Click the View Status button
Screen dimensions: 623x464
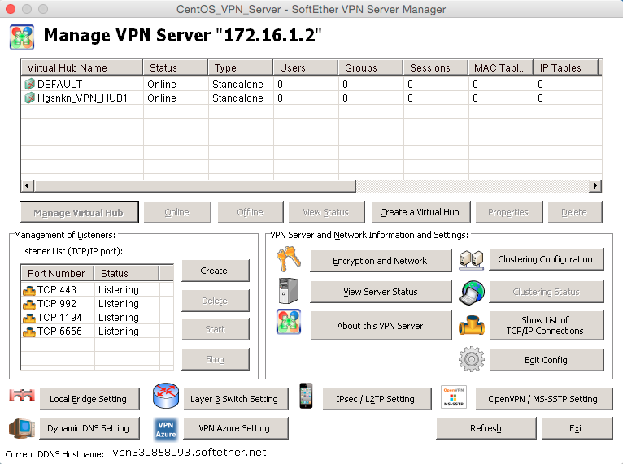click(326, 212)
